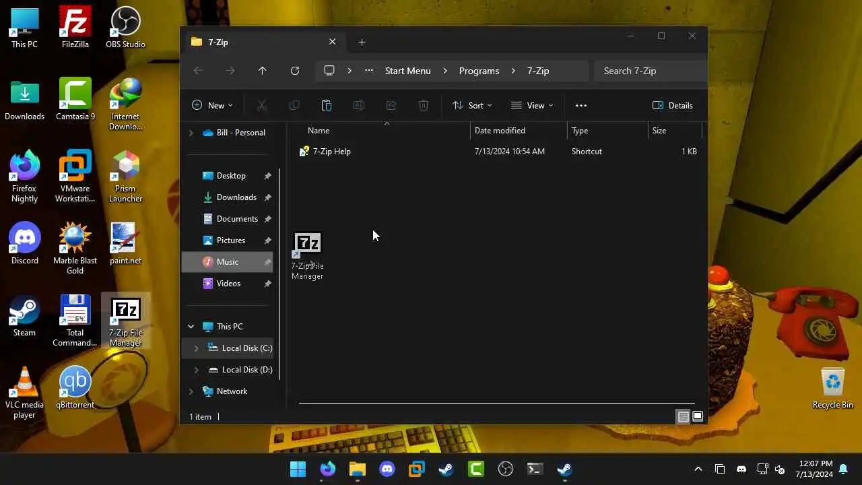The image size is (862, 485).
Task: Open the Sort dropdown menu
Action: [472, 105]
